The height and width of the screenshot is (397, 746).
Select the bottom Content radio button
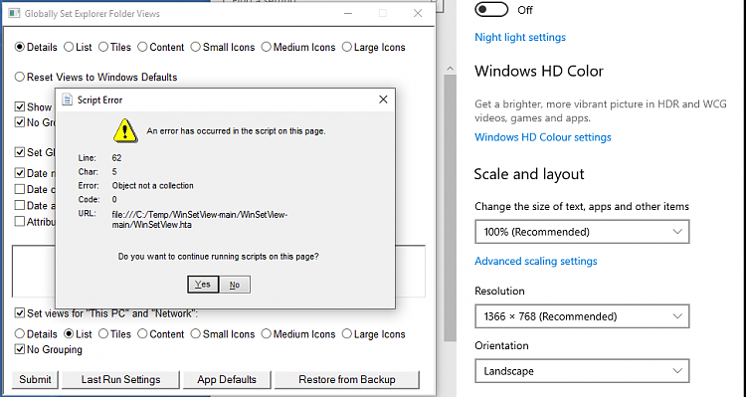point(142,334)
